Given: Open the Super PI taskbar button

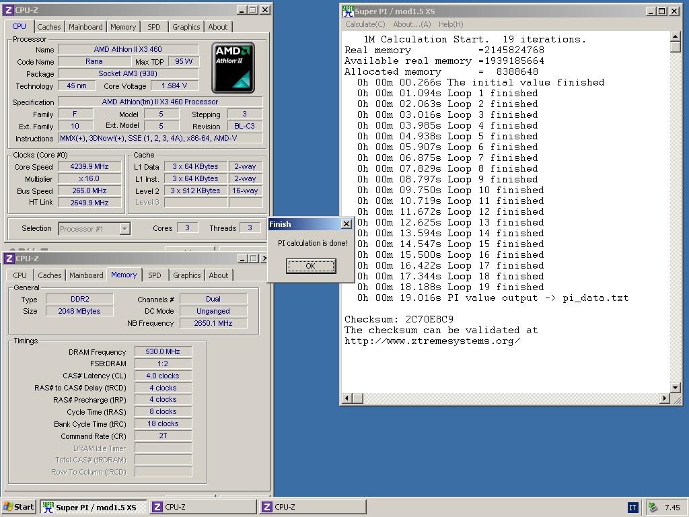Looking at the screenshot, I should tap(94, 507).
